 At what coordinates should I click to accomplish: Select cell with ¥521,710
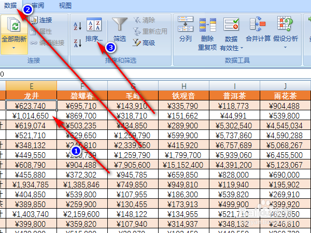pyautogui.click(x=31, y=135)
